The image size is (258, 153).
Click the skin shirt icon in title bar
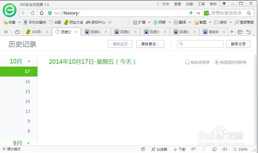(224, 3)
